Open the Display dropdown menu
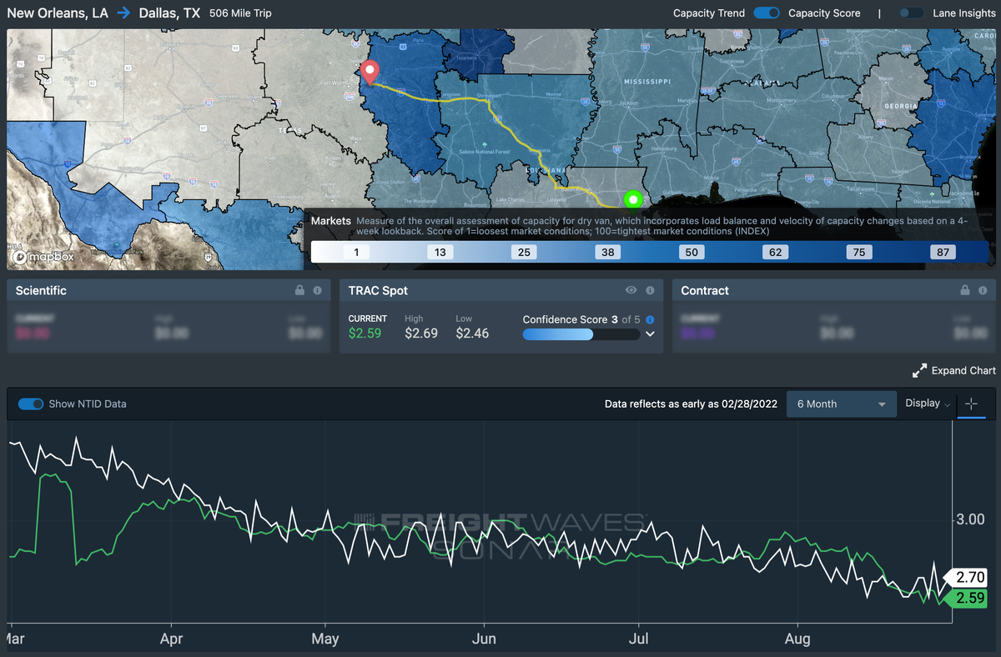Image resolution: width=1001 pixels, height=657 pixels. pos(928,404)
